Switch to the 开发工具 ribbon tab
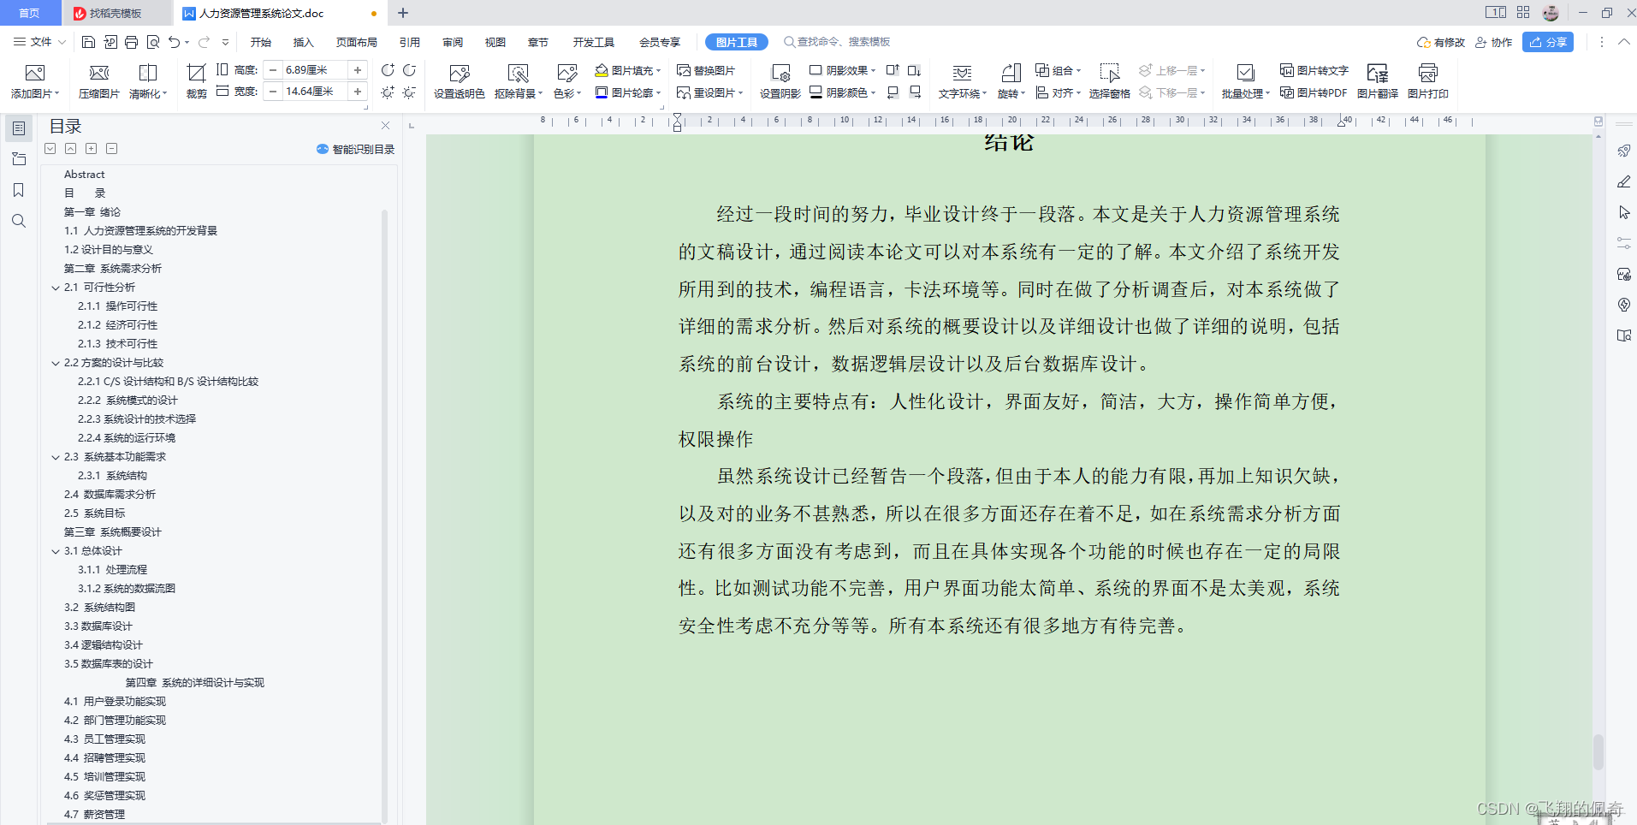Viewport: 1637px width, 825px height. click(594, 42)
